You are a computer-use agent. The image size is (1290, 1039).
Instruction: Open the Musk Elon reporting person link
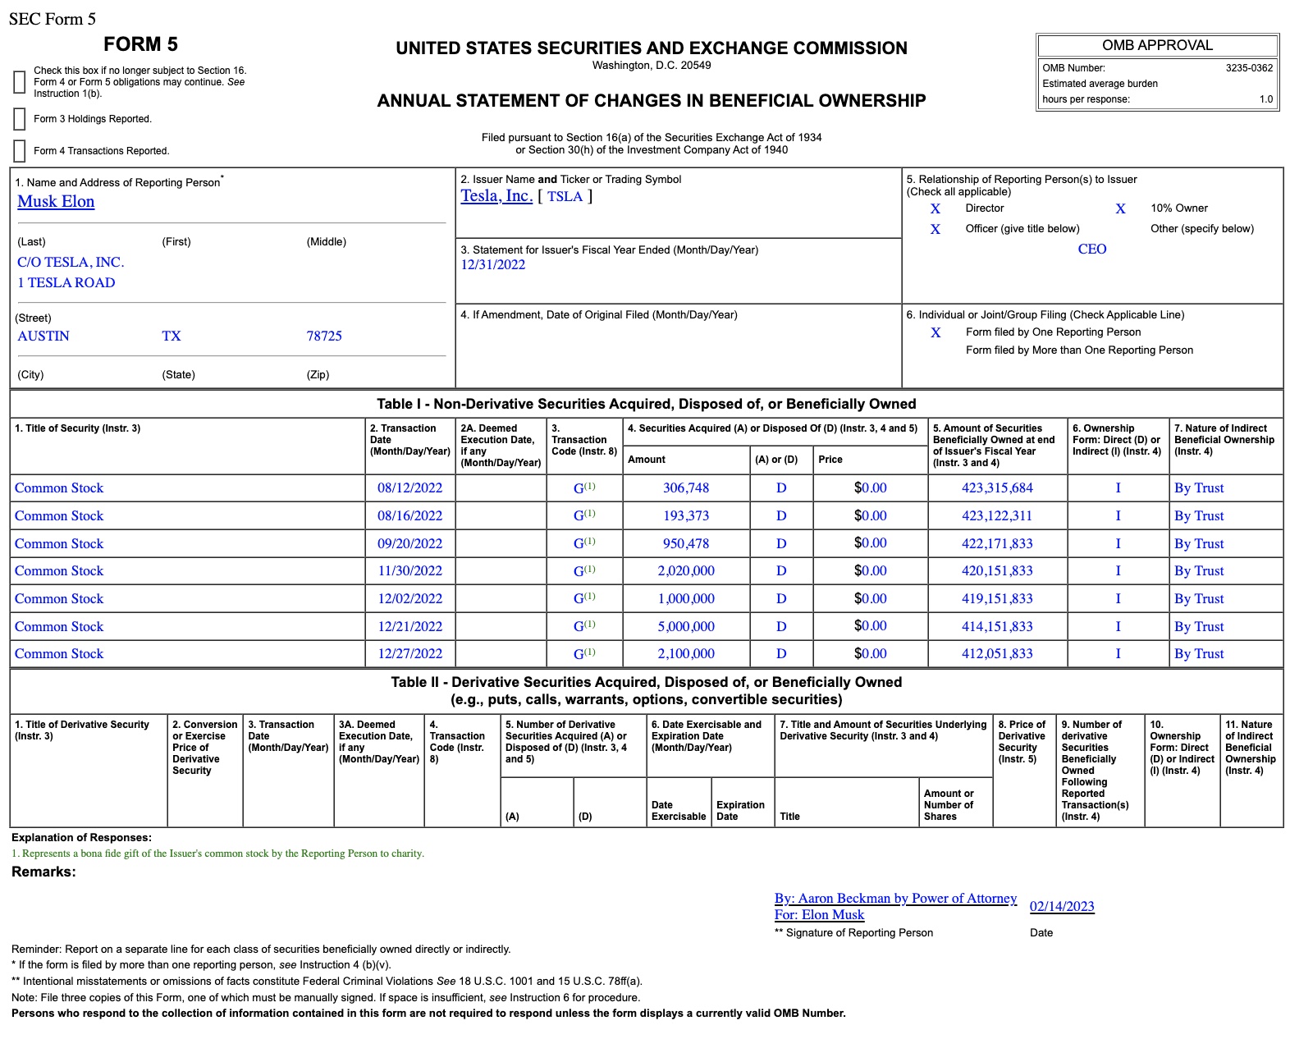[x=56, y=202]
